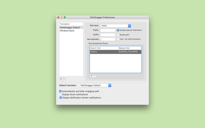Disable Display Notification Center notifications
The image size is (205, 128).
[x=60, y=98]
